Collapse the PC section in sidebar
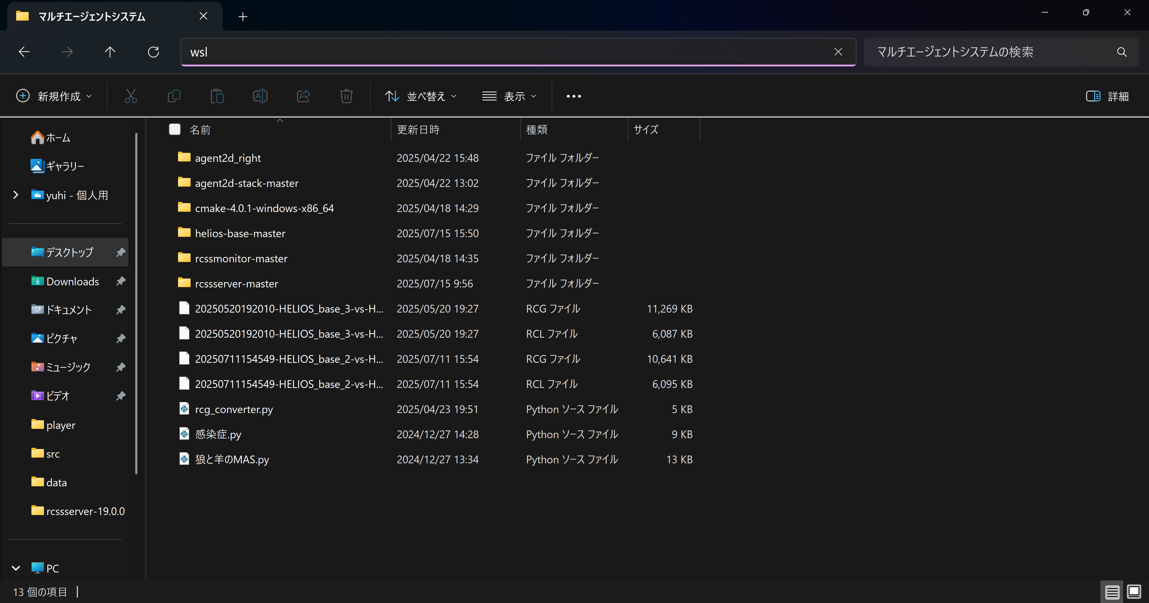 pyautogui.click(x=16, y=568)
